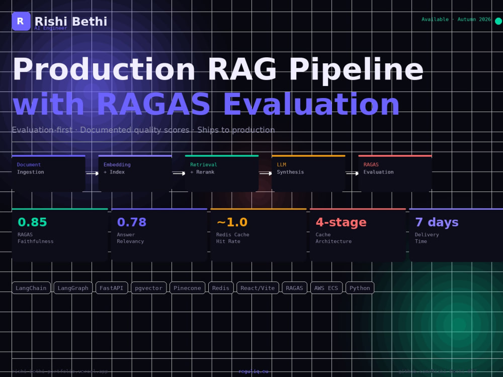Click the React/Vite tag

(x=258, y=288)
